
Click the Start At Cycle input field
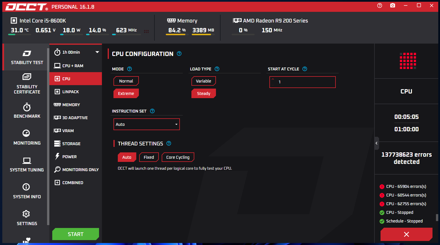tap(302, 82)
